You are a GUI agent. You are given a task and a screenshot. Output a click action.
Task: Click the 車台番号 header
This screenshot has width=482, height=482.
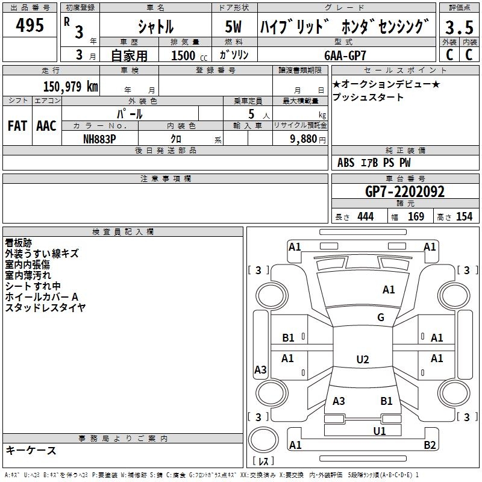pos(405,178)
